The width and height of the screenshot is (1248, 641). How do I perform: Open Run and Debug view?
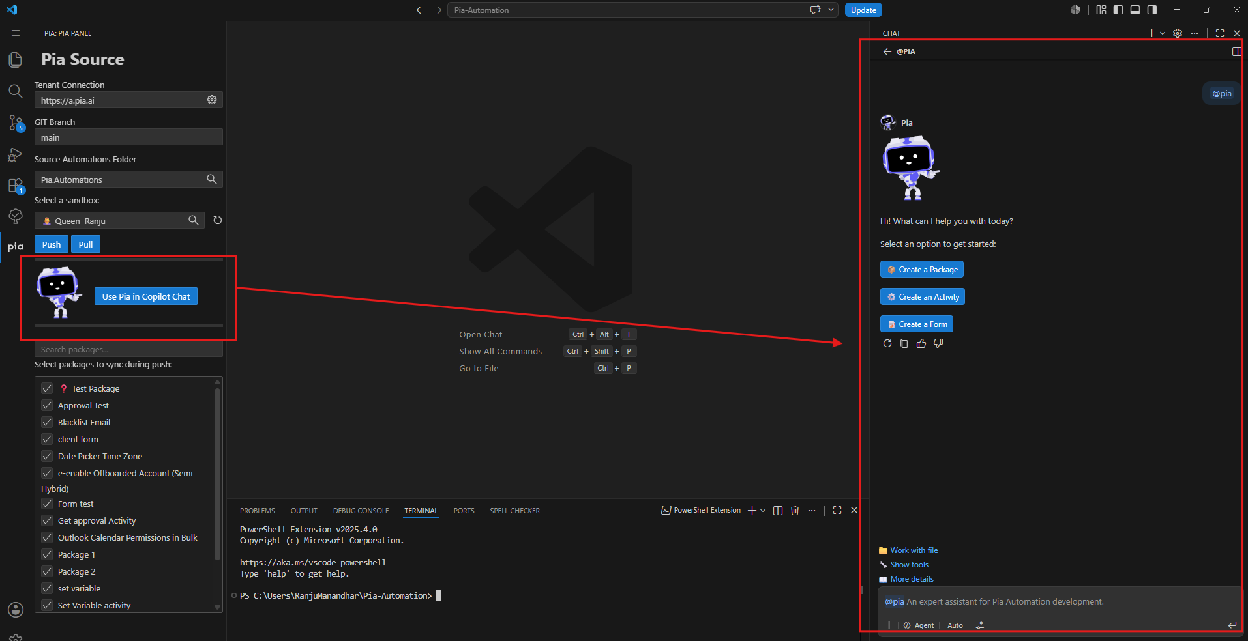pos(15,154)
